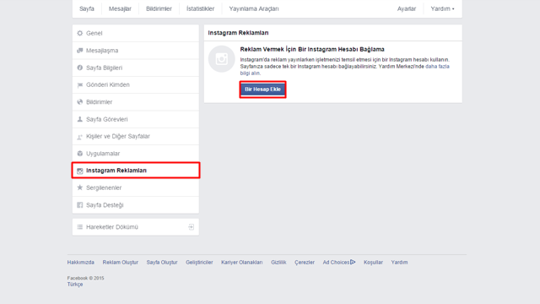The image size is (540, 304).
Task: Click the 'Instagram Reklamları' panel heading
Action: [x=238, y=33]
